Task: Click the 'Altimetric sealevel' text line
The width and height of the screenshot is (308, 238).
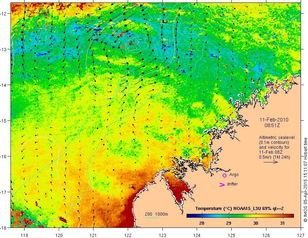Action: point(277,138)
